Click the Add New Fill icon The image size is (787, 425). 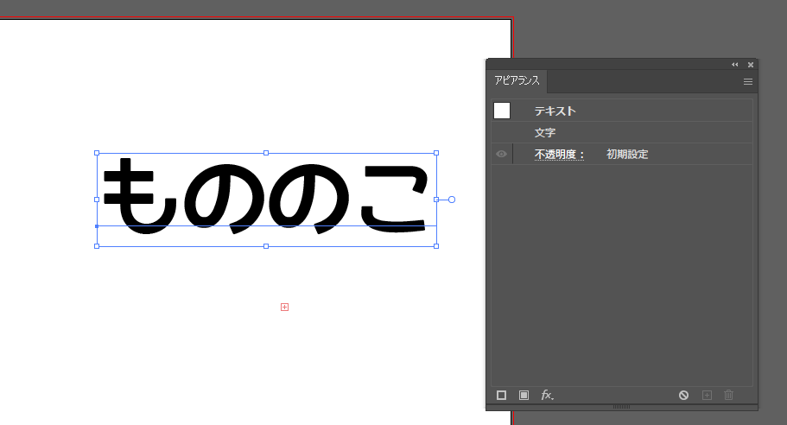pyautogui.click(x=524, y=395)
